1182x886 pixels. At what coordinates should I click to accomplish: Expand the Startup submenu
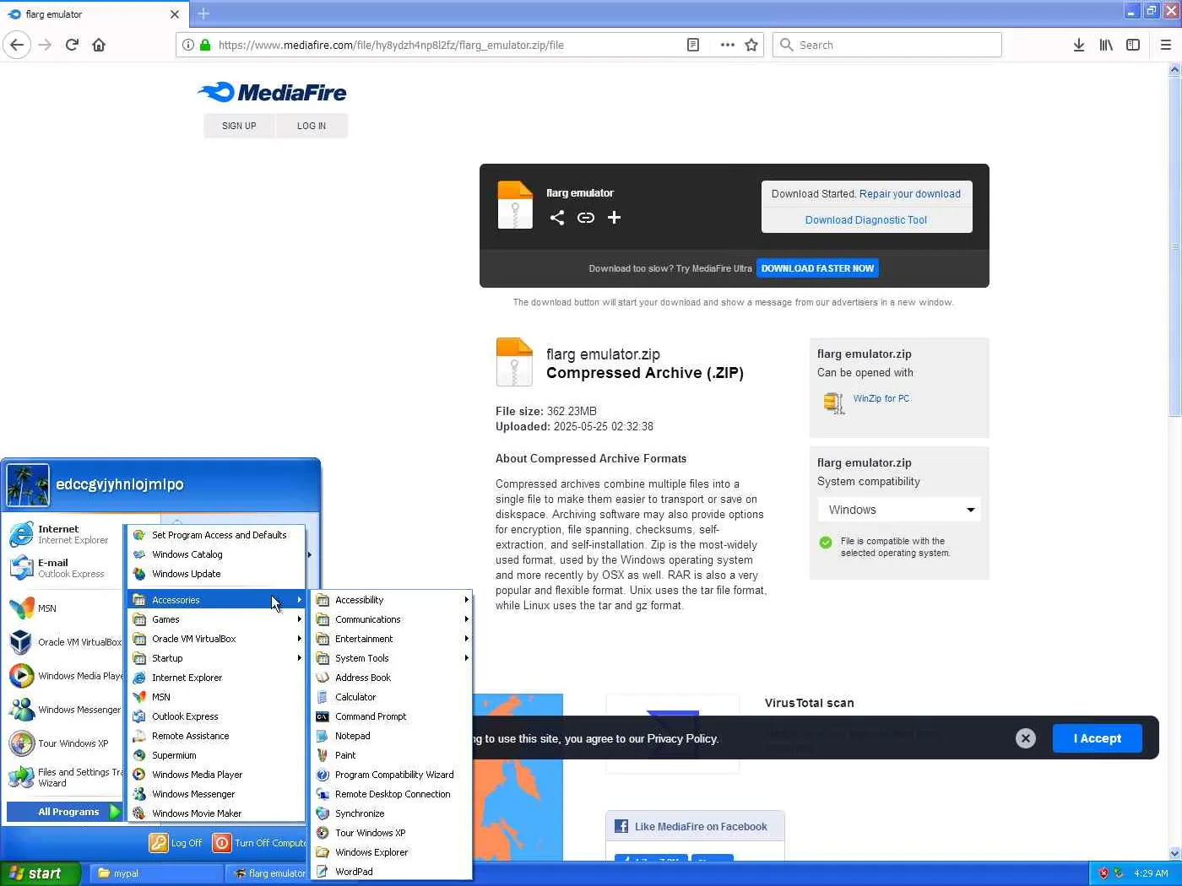click(x=216, y=658)
